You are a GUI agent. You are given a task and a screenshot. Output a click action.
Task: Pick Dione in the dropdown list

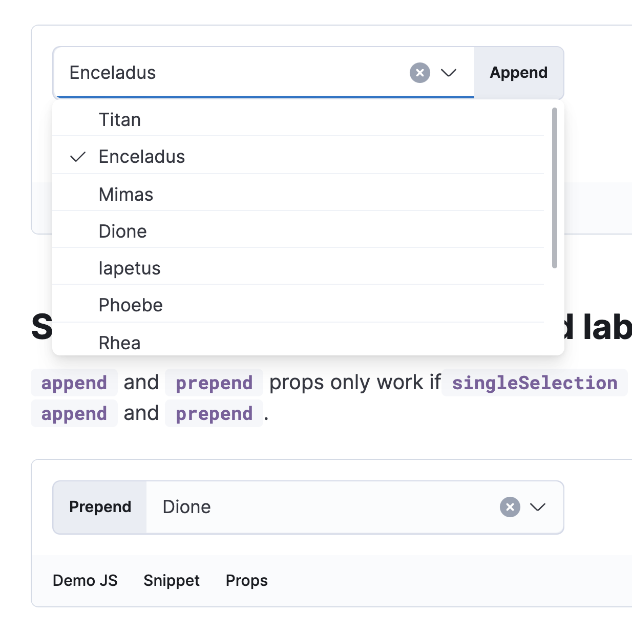123,231
